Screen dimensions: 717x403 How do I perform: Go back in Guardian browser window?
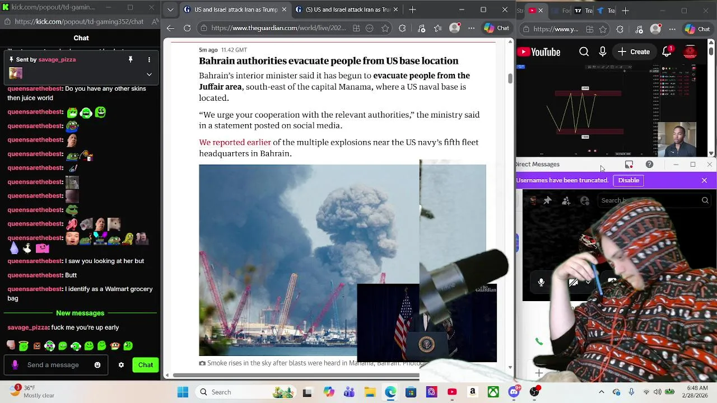click(170, 28)
